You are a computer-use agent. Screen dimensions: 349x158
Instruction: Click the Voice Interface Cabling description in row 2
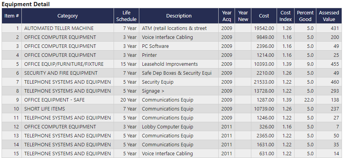click(x=167, y=37)
